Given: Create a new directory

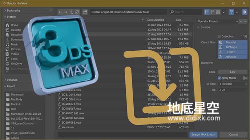Looking at the screenshot, I should (x=85, y=12).
